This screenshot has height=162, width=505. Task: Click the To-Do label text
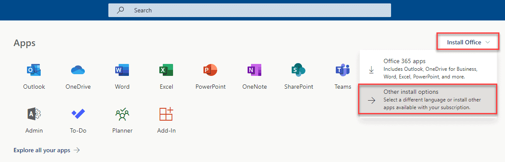tap(78, 130)
